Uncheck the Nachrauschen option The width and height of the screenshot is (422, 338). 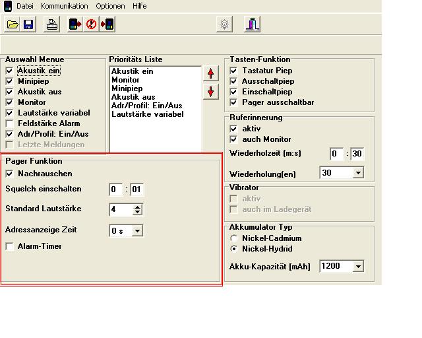point(9,174)
